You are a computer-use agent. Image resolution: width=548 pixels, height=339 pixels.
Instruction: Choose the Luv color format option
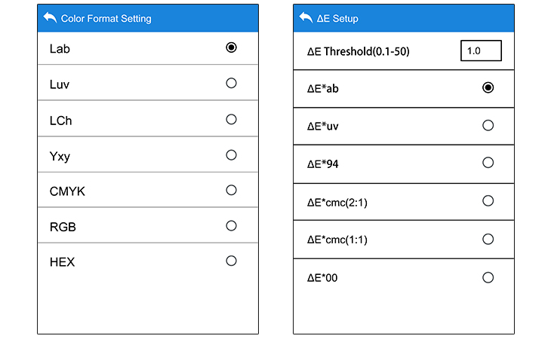tap(231, 83)
